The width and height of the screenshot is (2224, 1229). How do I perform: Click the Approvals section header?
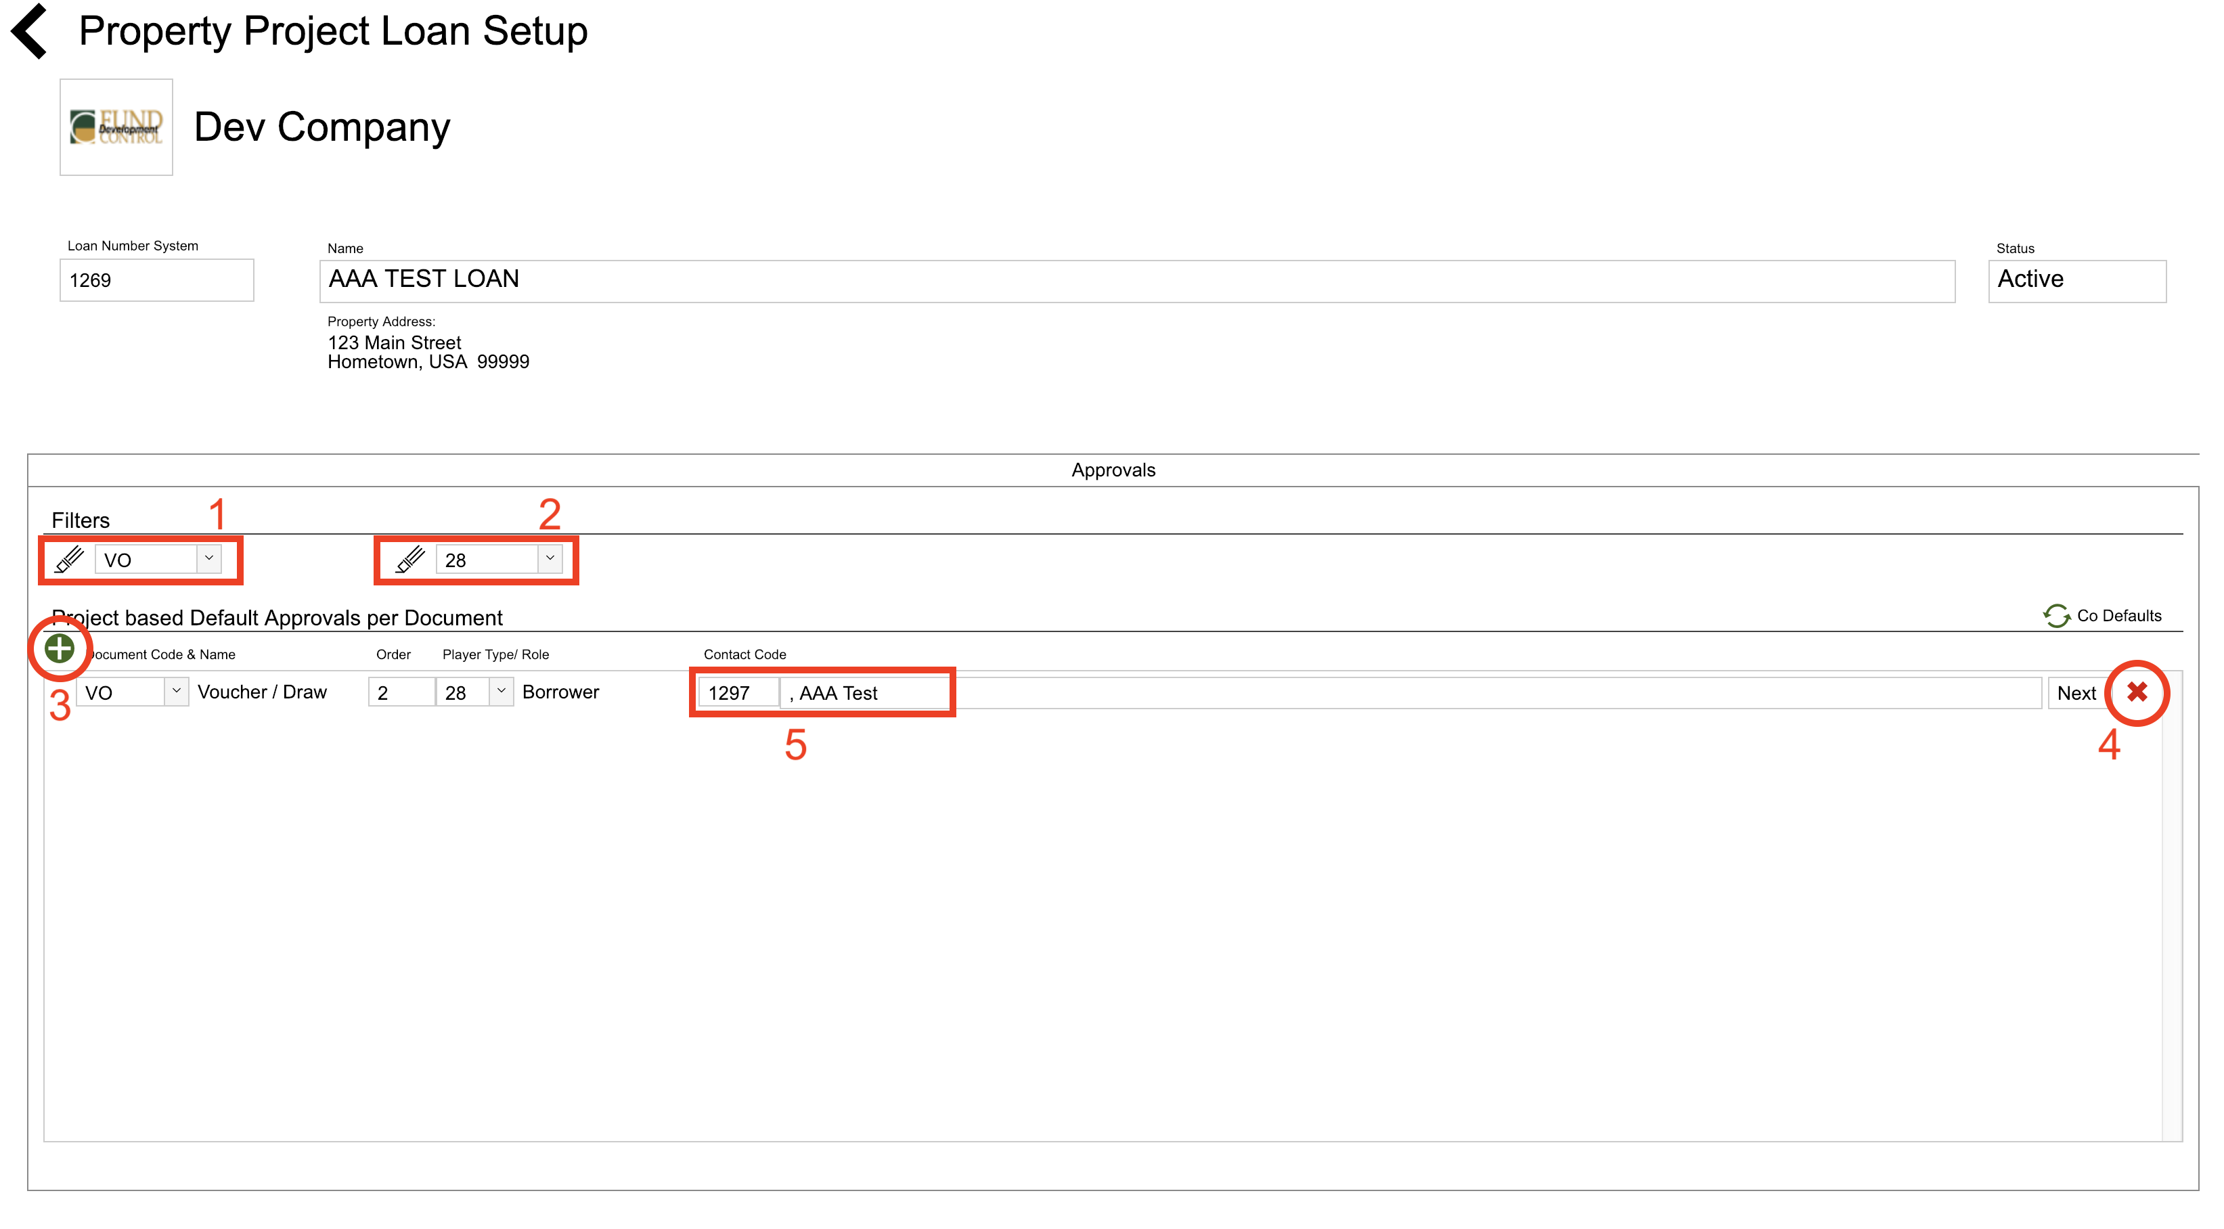point(1113,470)
